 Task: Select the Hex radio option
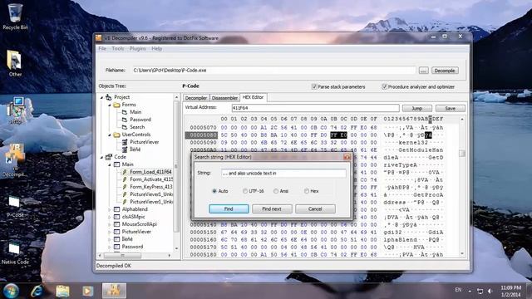point(307,191)
